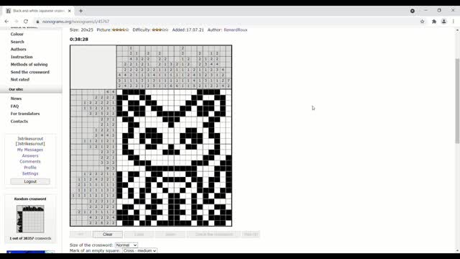Image resolution: width=460 pixels, height=259 pixels.
Task: Click the scrollbar down arrow
Action: [457, 251]
